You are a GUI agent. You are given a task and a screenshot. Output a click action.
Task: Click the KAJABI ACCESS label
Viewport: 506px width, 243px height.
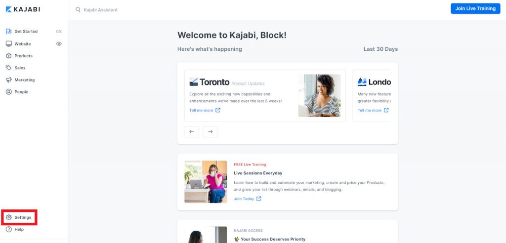click(248, 231)
